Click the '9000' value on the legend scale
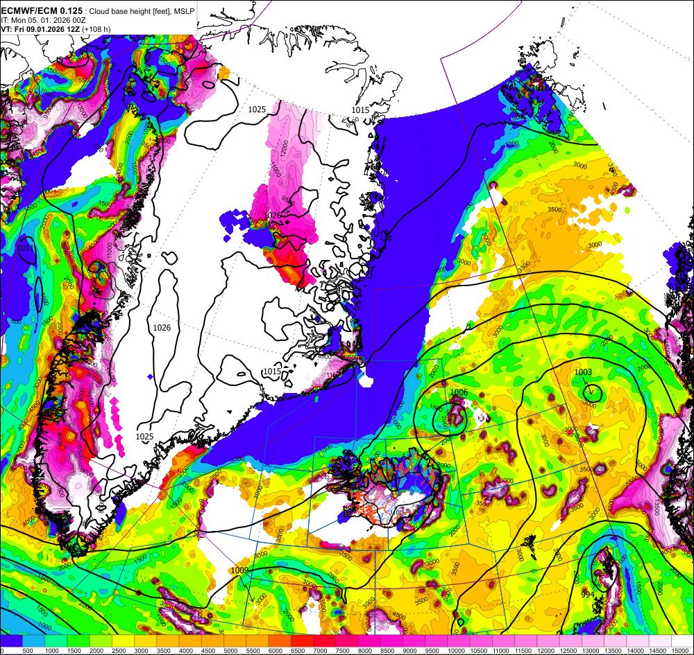Viewport: 694px width, 655px height. click(410, 651)
